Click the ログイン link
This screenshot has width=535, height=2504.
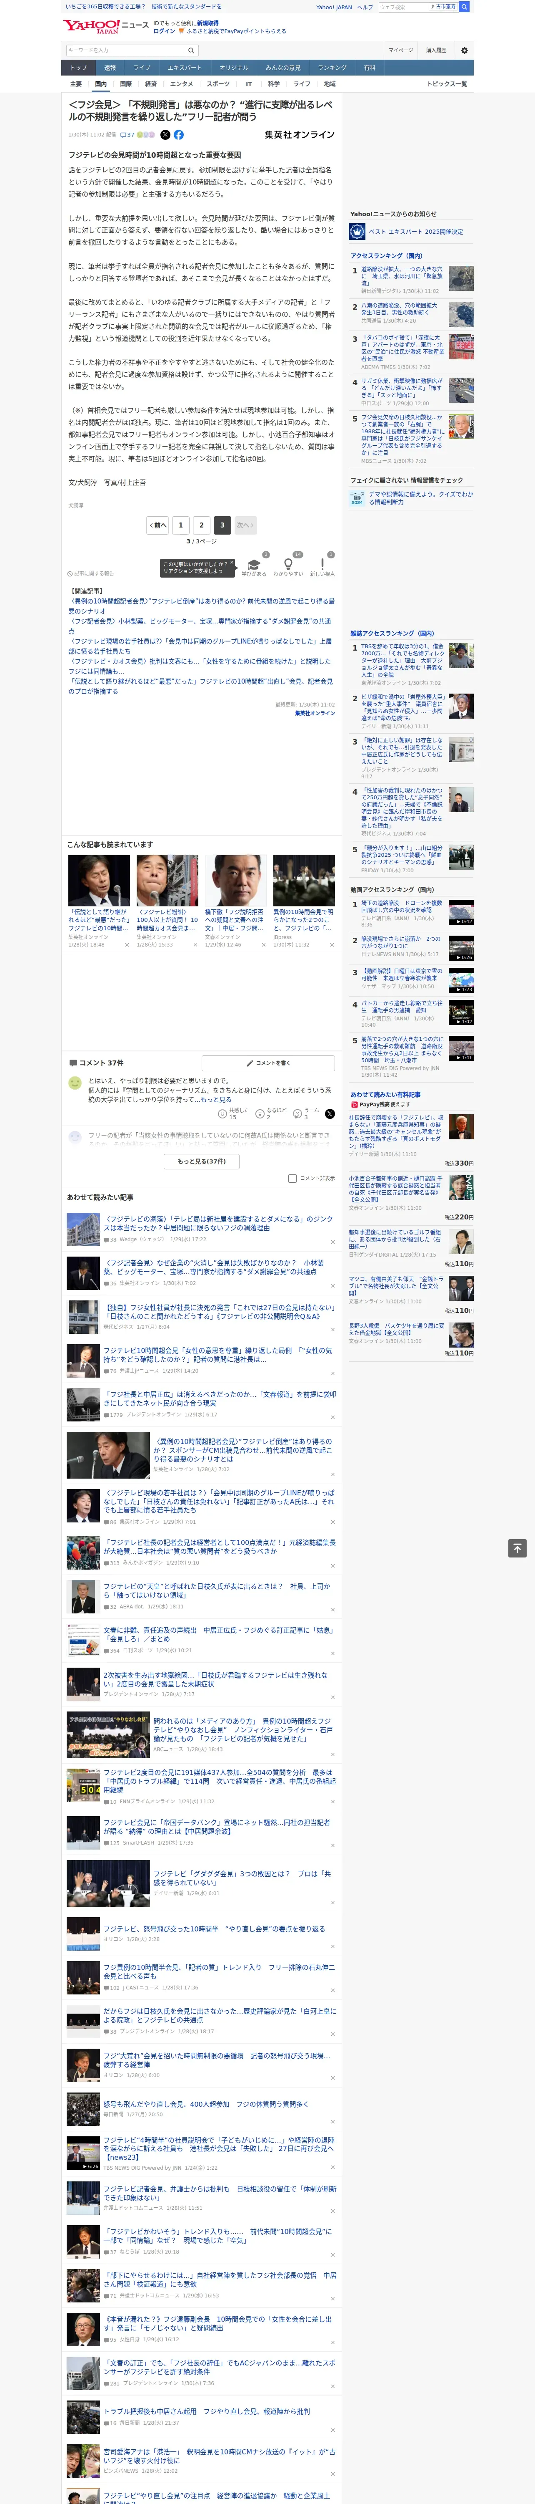[x=164, y=31]
